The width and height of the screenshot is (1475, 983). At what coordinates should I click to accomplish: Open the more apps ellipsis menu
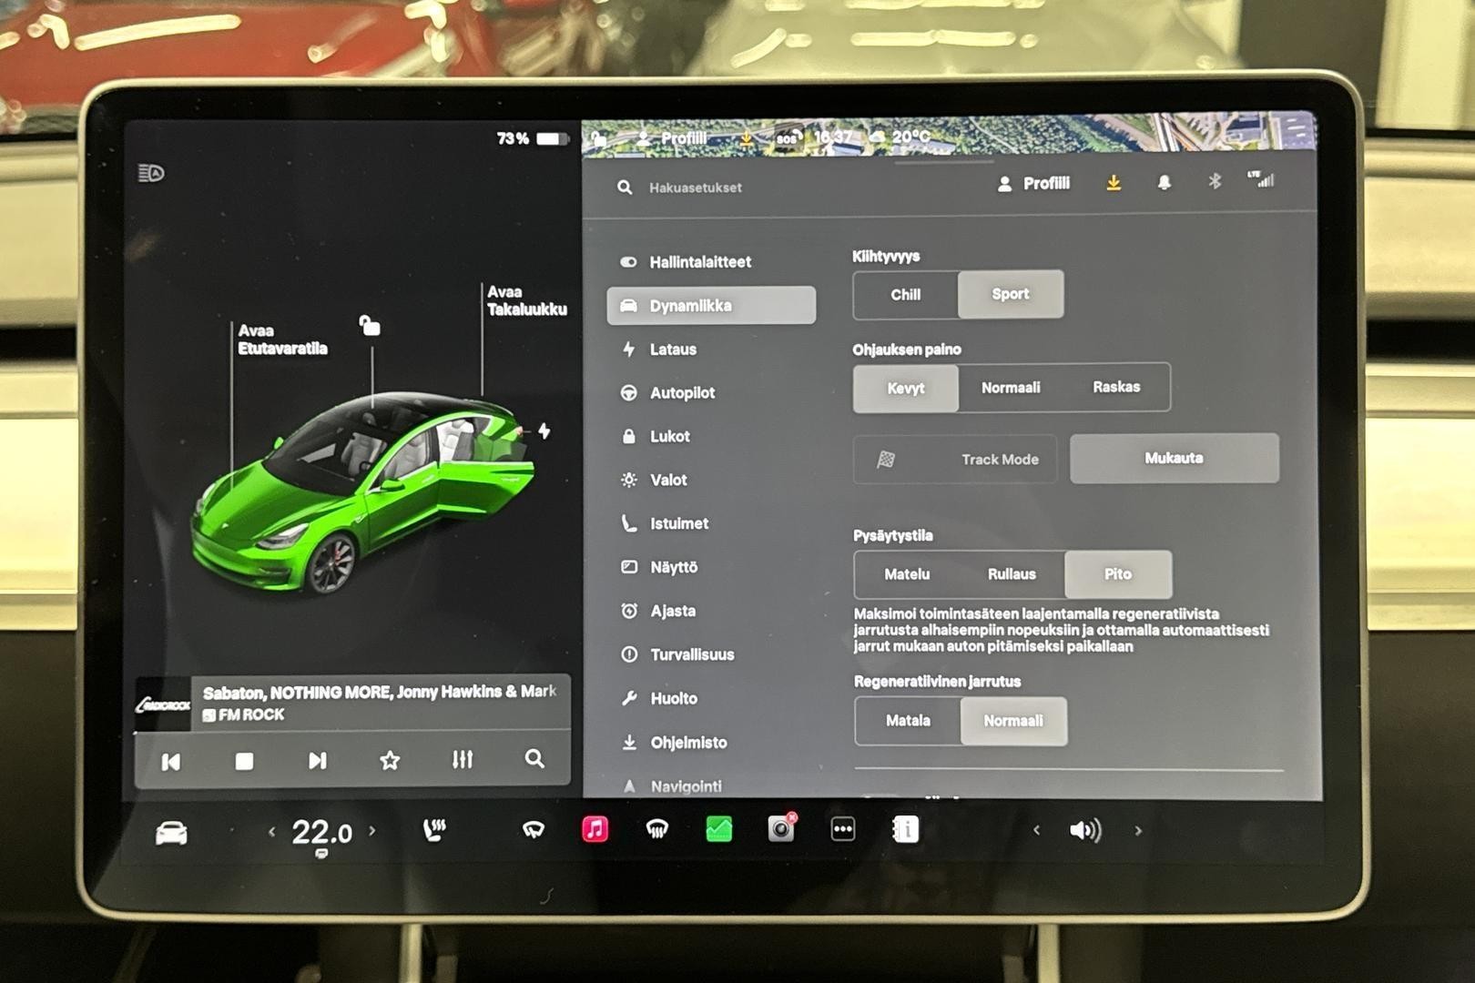842,829
